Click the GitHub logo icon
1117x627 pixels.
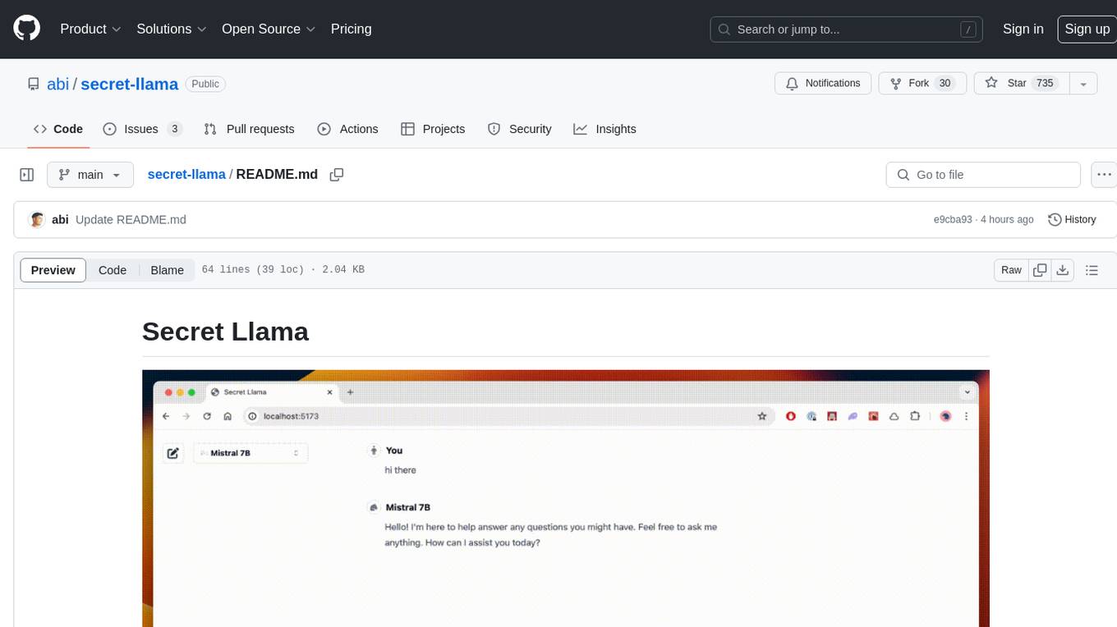point(26,29)
